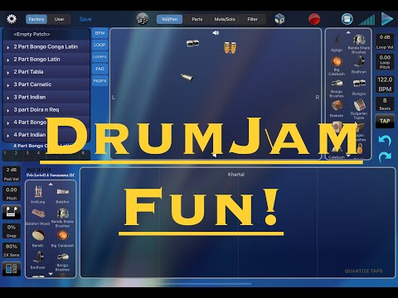Toggle the LOOPFX side button
Image resolution: width=398 pixels, height=298 pixels.
[99, 56]
